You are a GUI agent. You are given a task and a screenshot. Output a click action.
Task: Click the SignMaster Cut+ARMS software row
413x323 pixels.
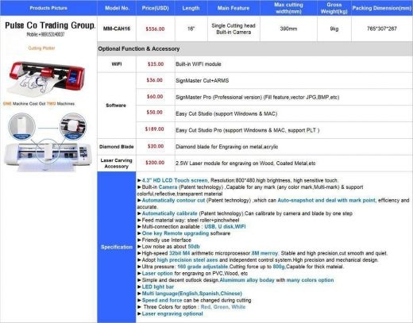click(274, 80)
